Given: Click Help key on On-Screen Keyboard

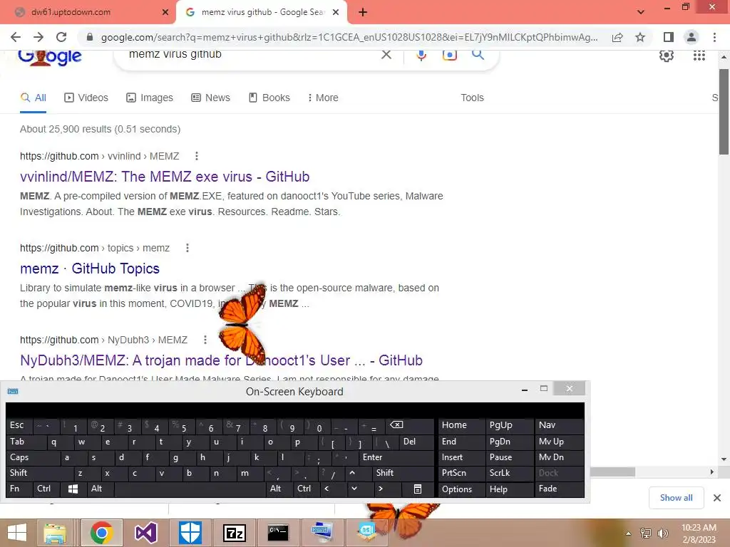Looking at the screenshot, I should [508, 489].
